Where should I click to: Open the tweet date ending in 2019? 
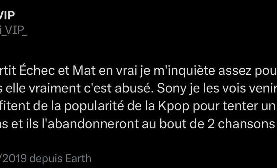(x=13, y=158)
